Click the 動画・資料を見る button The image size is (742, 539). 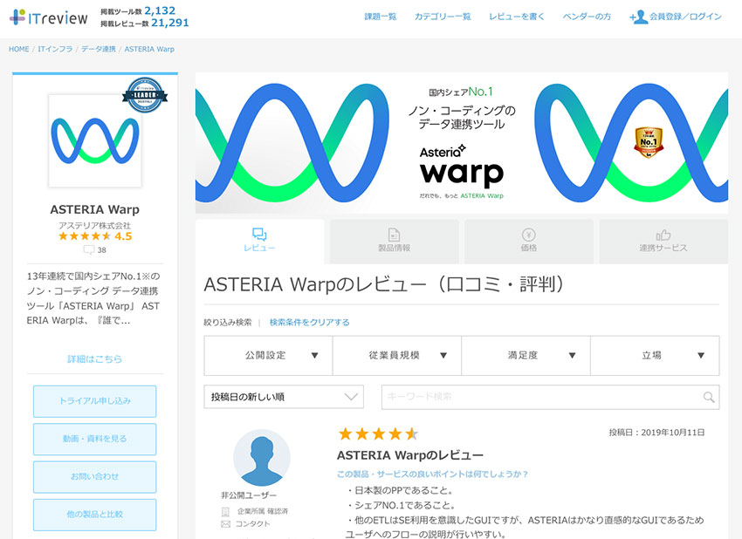tap(94, 439)
